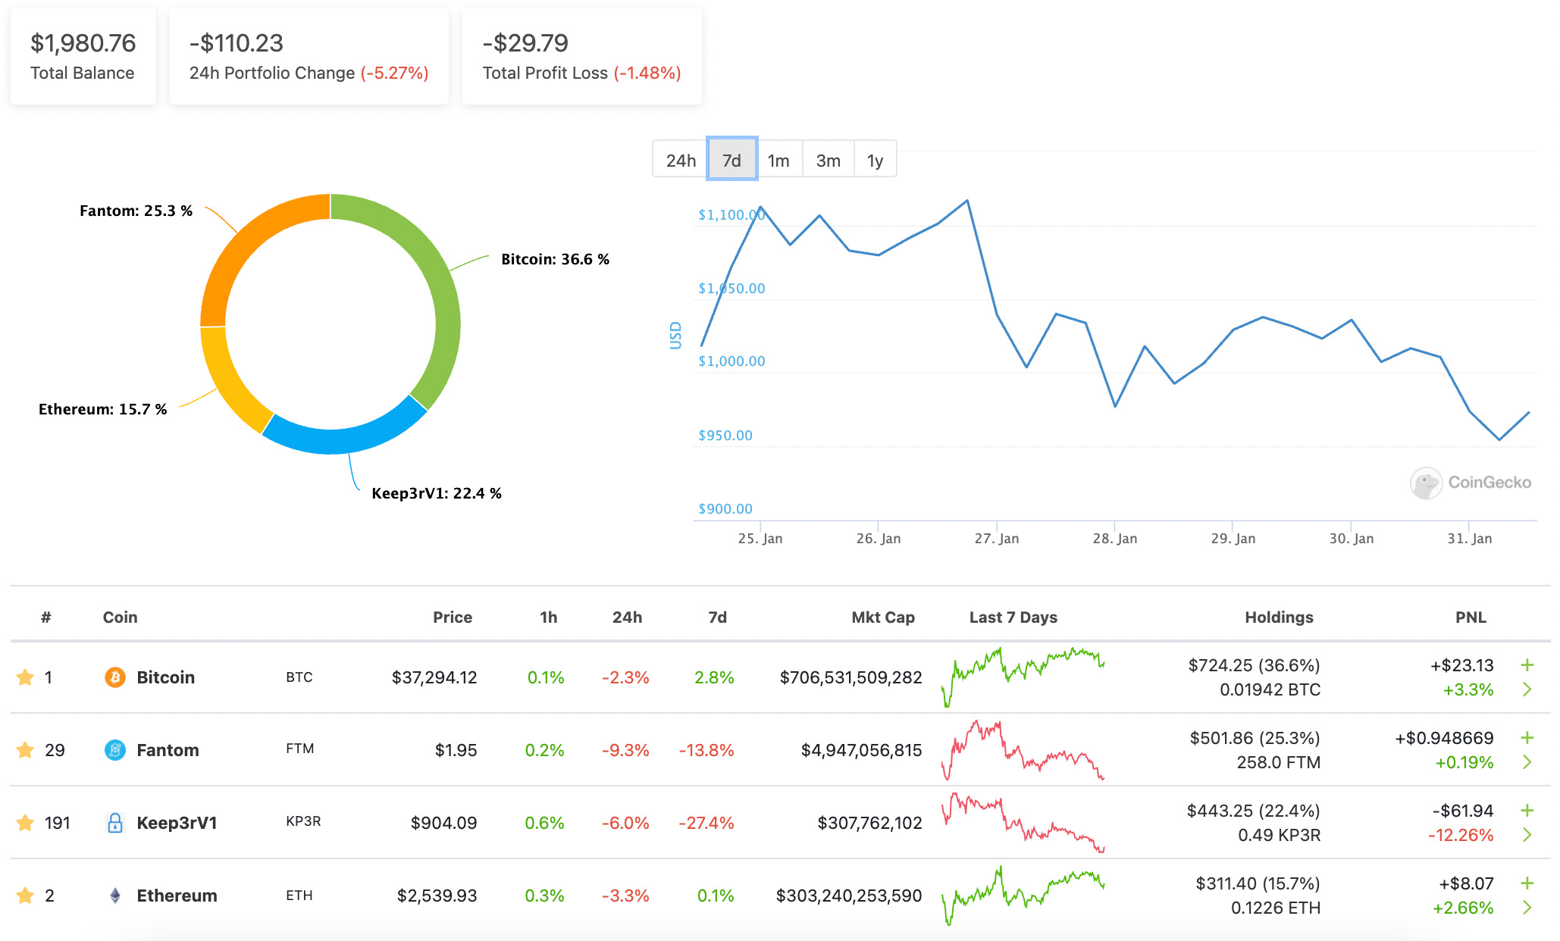The height and width of the screenshot is (941, 1560).
Task: Click the Fantom: 25.3 % chart label
Action: point(136,211)
